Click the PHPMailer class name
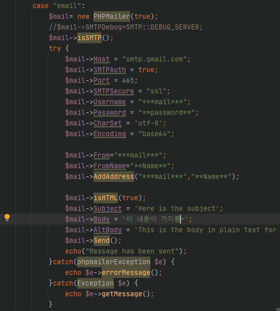Image resolution: width=280 pixels, height=311 pixels. tap(112, 16)
